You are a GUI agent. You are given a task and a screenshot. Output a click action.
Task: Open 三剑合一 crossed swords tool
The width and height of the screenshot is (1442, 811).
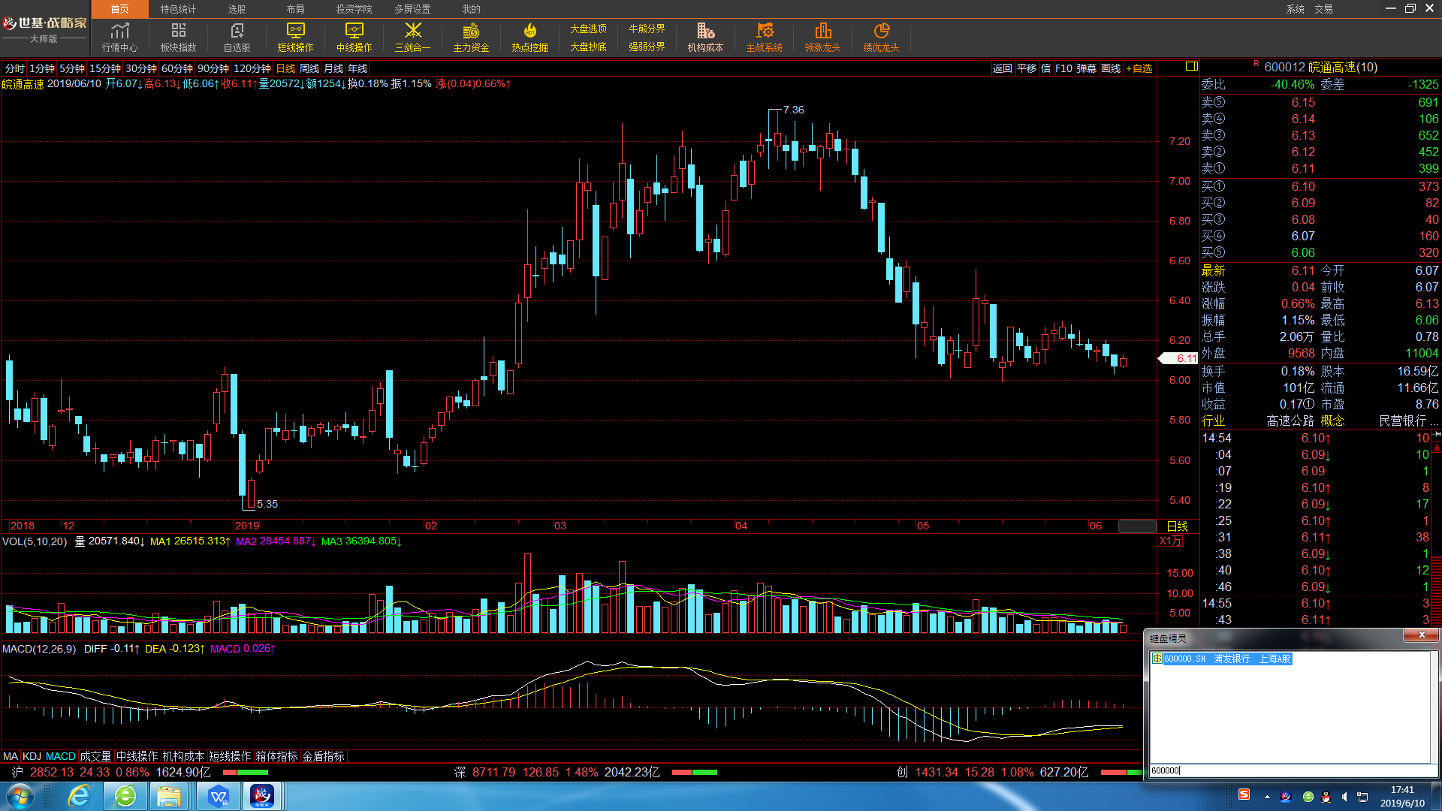point(413,38)
